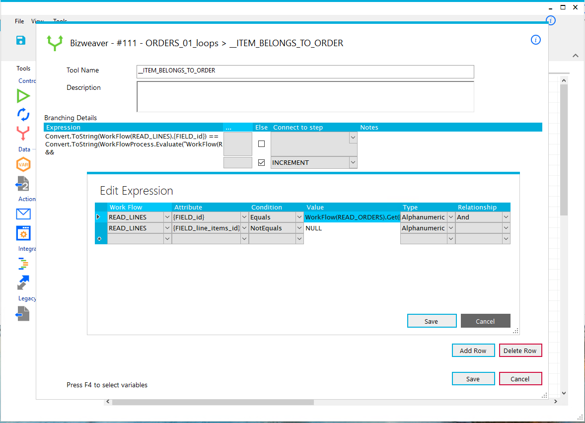Click the bottom dialog Save button
The height and width of the screenshot is (423, 585).
pos(473,379)
